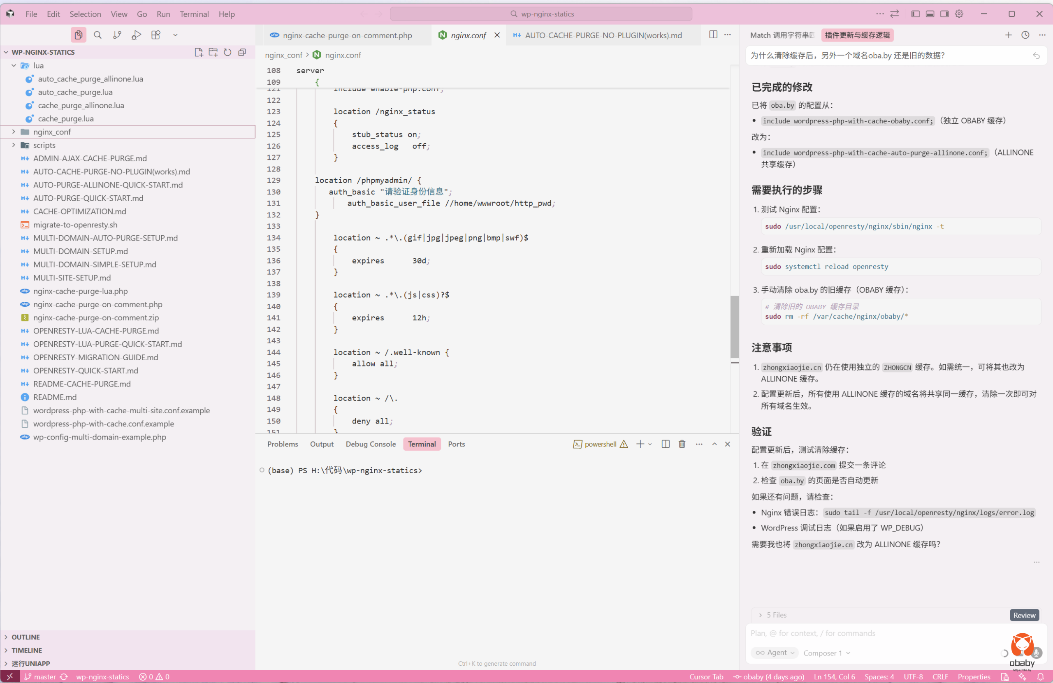Expand the OUTLINE section
1053x683 pixels.
pos(26,637)
